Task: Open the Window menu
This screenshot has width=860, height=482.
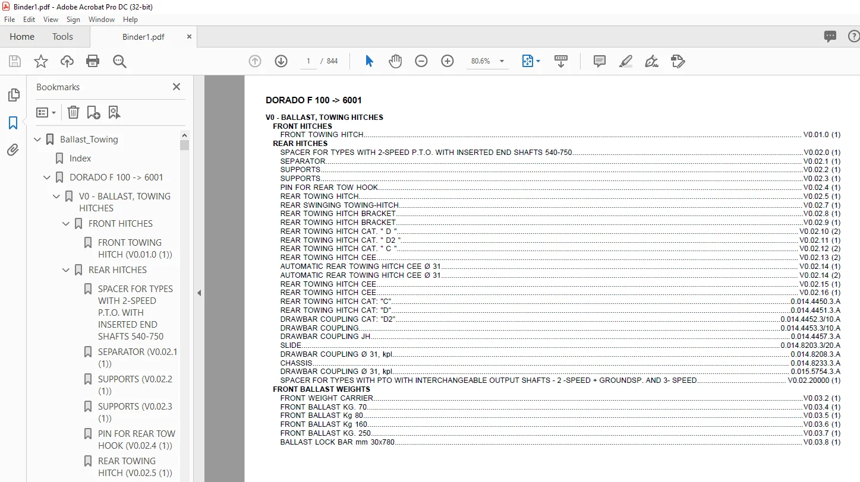Action: 102,20
